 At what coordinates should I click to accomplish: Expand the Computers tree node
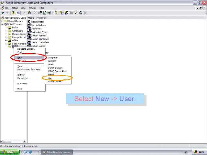click(6, 31)
